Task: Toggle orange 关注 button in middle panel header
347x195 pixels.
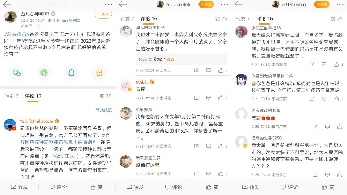Action: click(x=206, y=4)
